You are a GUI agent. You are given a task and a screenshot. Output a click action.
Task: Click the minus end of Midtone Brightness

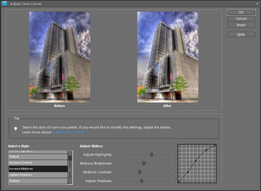coord(115,163)
